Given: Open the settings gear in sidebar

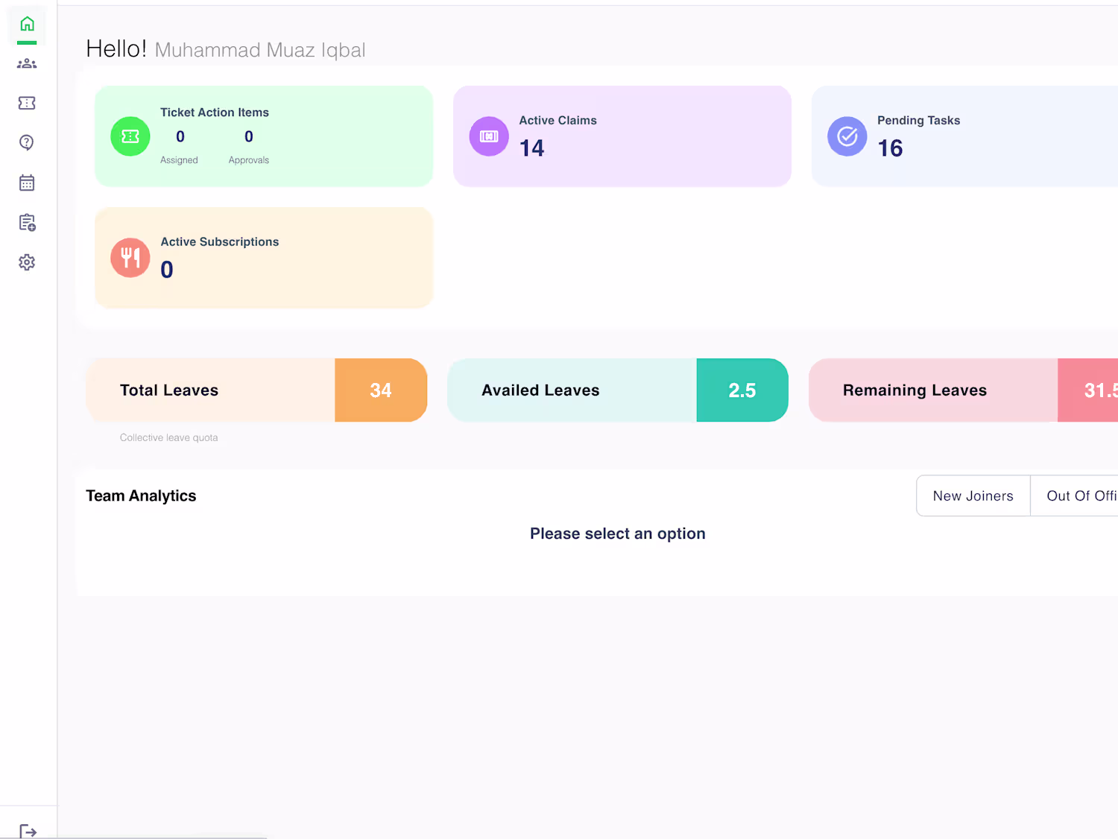Looking at the screenshot, I should [x=27, y=262].
